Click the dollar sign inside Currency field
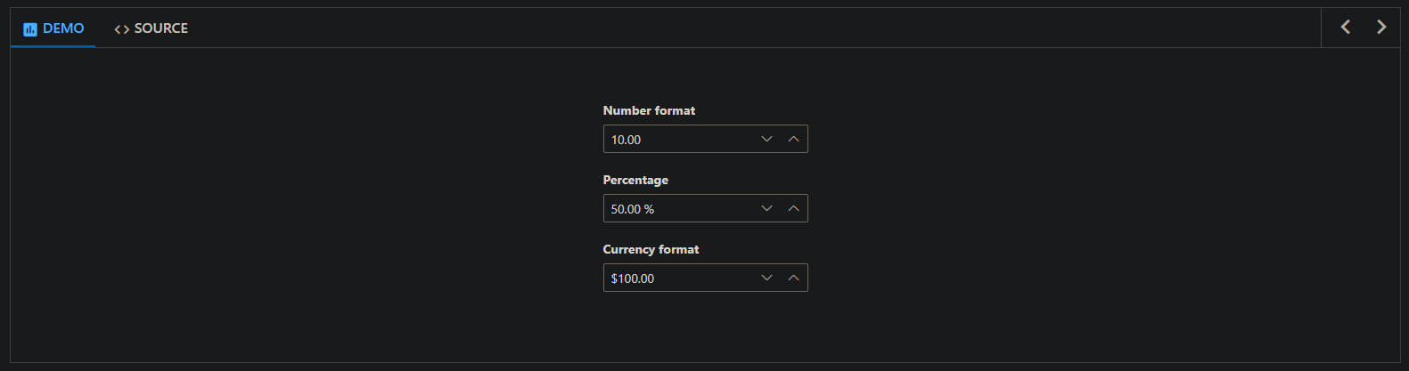Image resolution: width=1409 pixels, height=371 pixels. pos(614,278)
